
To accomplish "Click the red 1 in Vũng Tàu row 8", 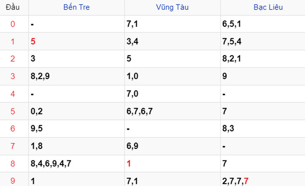I will (x=129, y=164).
